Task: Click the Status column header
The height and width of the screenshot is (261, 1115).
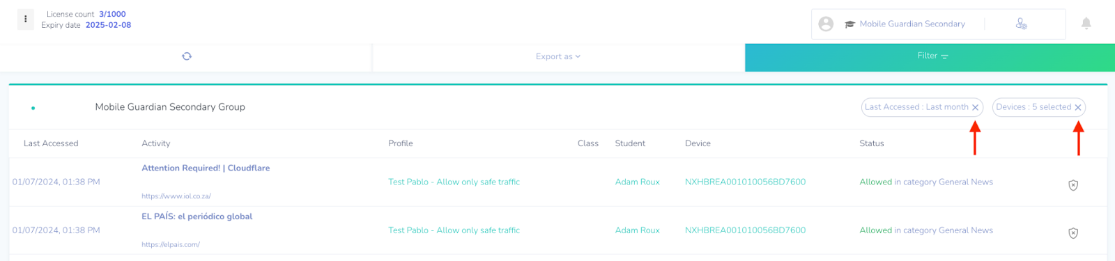Action: tap(872, 143)
